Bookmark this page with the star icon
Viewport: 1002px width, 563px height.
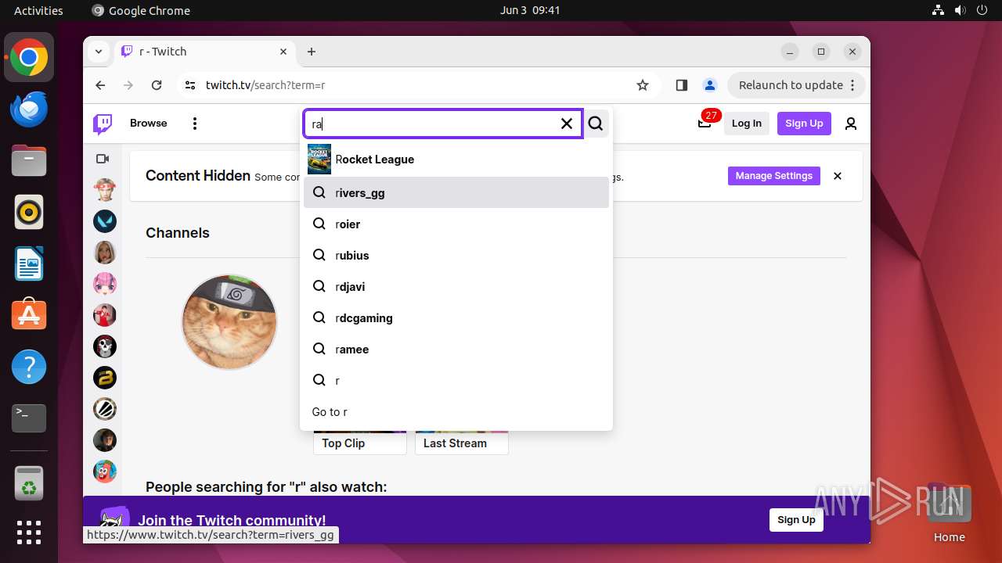(643, 85)
